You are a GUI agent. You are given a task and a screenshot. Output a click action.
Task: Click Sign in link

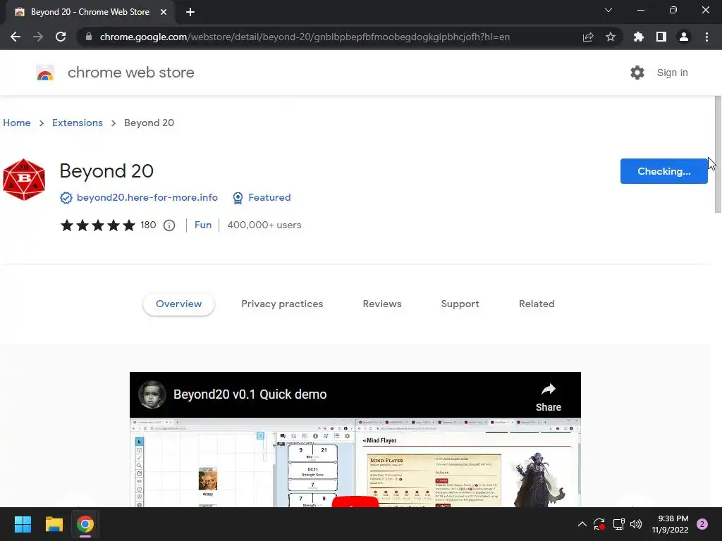tap(672, 73)
